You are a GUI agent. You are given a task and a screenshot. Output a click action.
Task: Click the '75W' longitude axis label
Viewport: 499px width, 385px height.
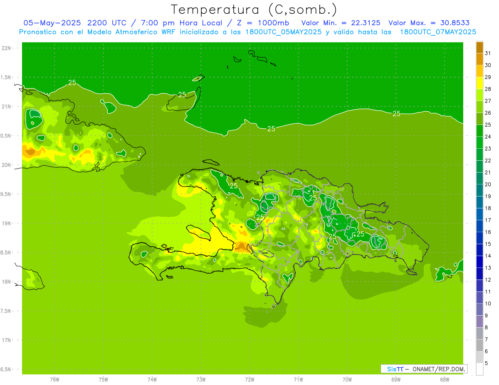[104, 380]
